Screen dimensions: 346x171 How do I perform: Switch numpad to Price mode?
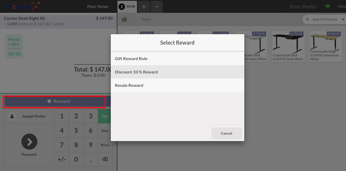tap(105, 145)
